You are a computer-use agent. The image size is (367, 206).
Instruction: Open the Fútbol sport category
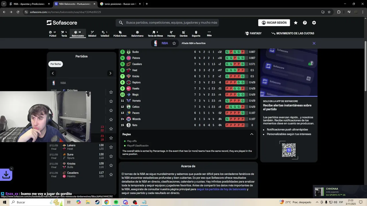click(52, 34)
